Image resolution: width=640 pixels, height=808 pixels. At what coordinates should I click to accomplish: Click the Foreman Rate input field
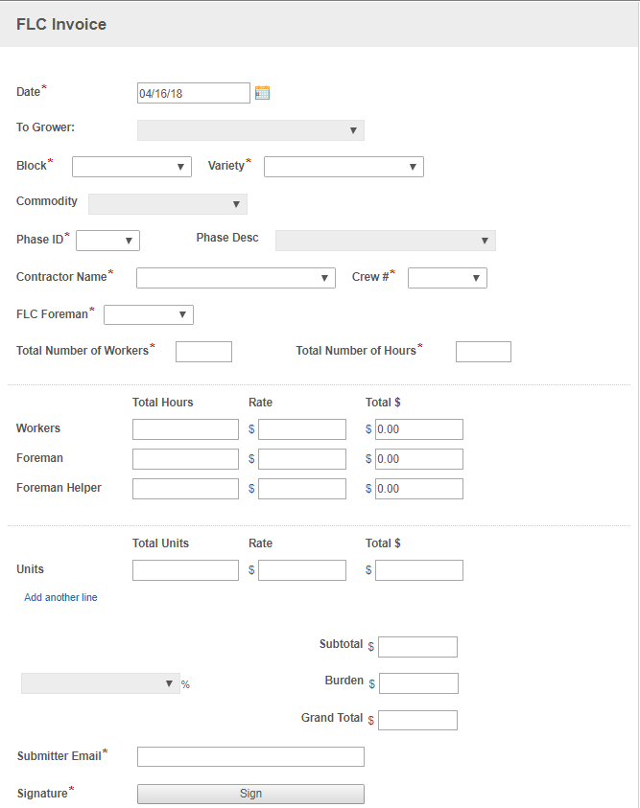301,459
